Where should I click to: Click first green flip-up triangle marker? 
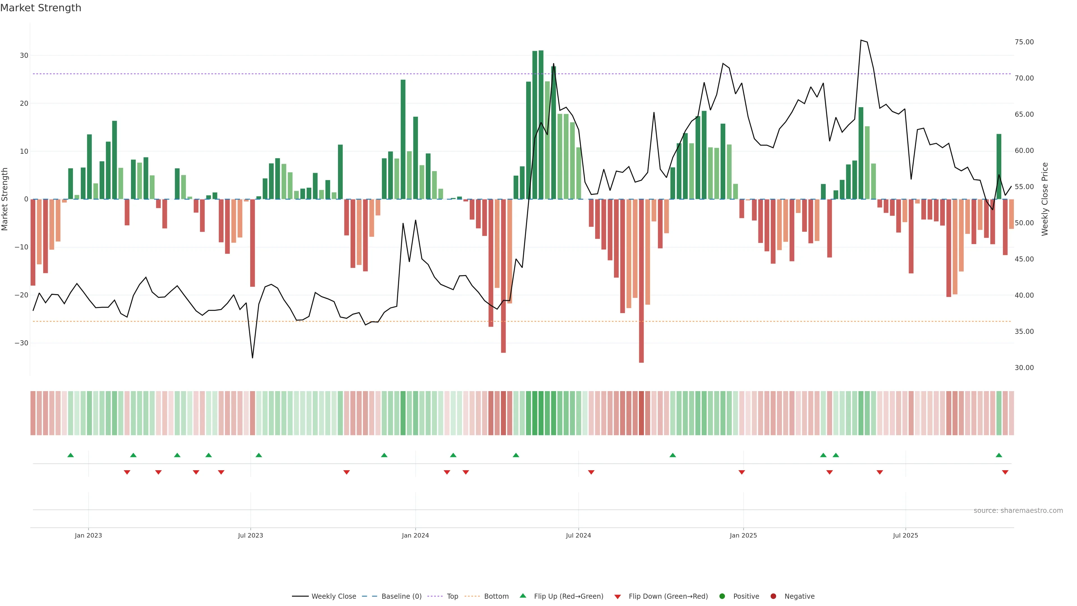click(71, 455)
